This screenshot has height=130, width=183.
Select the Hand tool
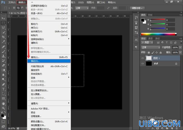[x=3, y=104]
